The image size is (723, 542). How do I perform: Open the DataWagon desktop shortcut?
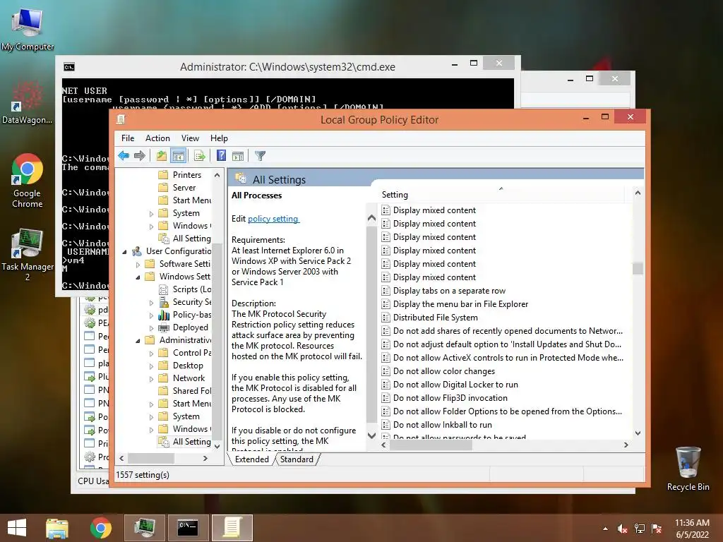28,102
